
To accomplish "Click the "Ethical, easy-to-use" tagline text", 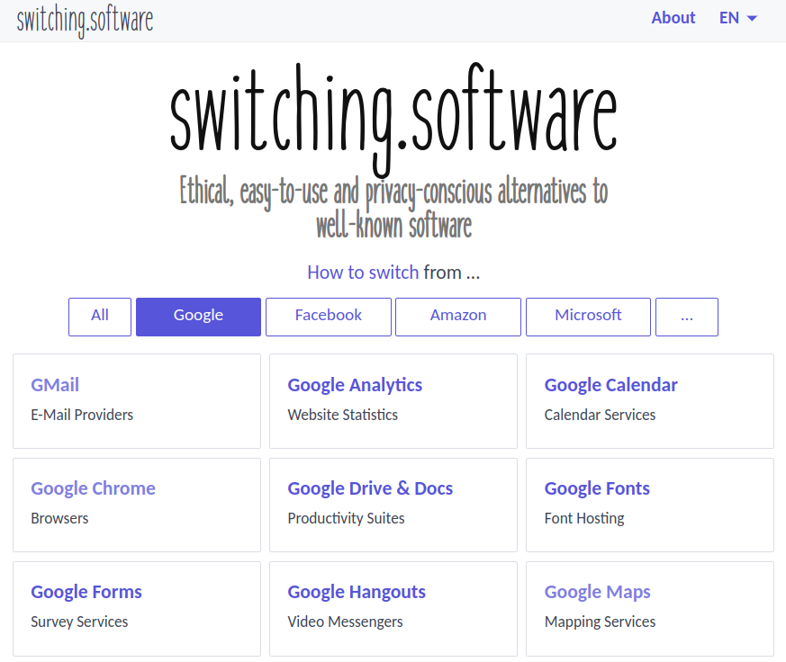I will coord(393,208).
